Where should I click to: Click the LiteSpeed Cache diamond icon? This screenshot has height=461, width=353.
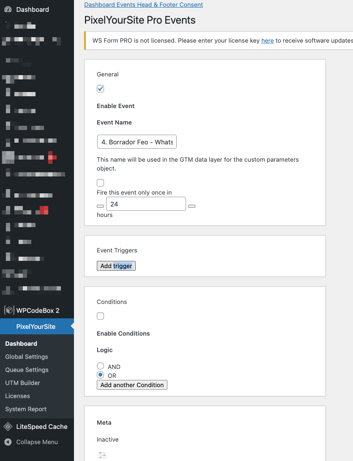click(x=8, y=427)
